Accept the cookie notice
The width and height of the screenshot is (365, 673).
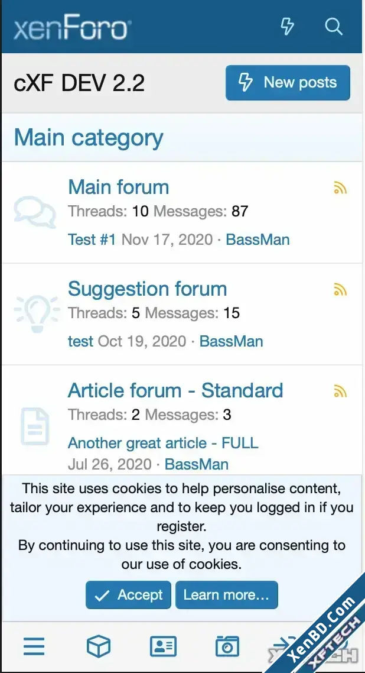coord(128,595)
